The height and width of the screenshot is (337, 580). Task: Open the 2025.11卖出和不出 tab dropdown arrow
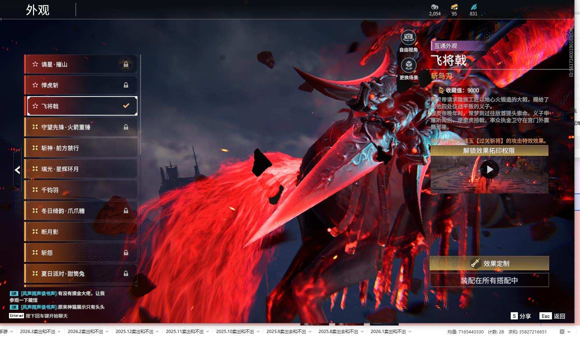207,332
